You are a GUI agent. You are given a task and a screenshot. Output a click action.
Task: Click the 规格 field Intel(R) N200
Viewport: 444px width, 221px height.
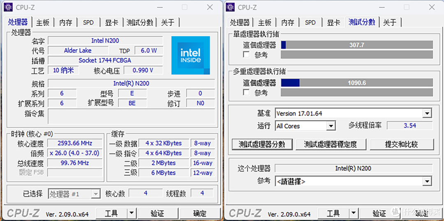coord(132,84)
